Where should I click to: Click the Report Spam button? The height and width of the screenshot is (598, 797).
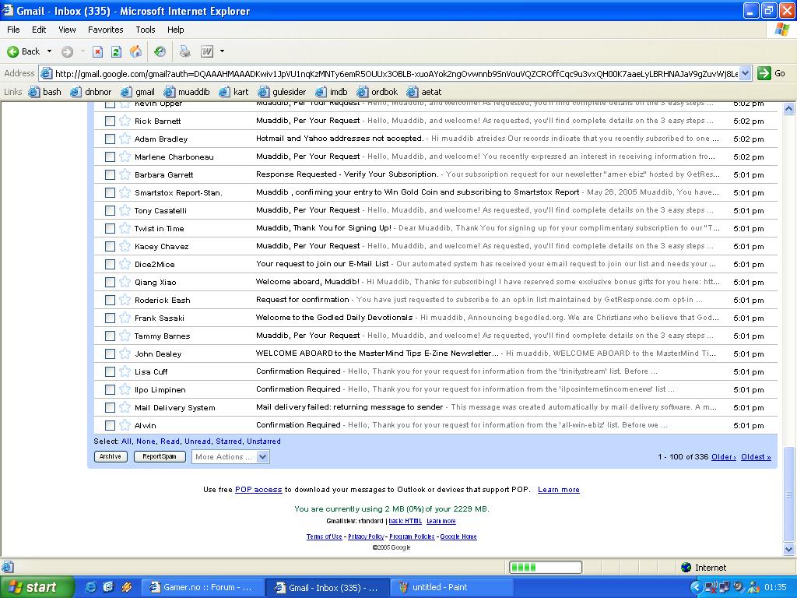[160, 456]
